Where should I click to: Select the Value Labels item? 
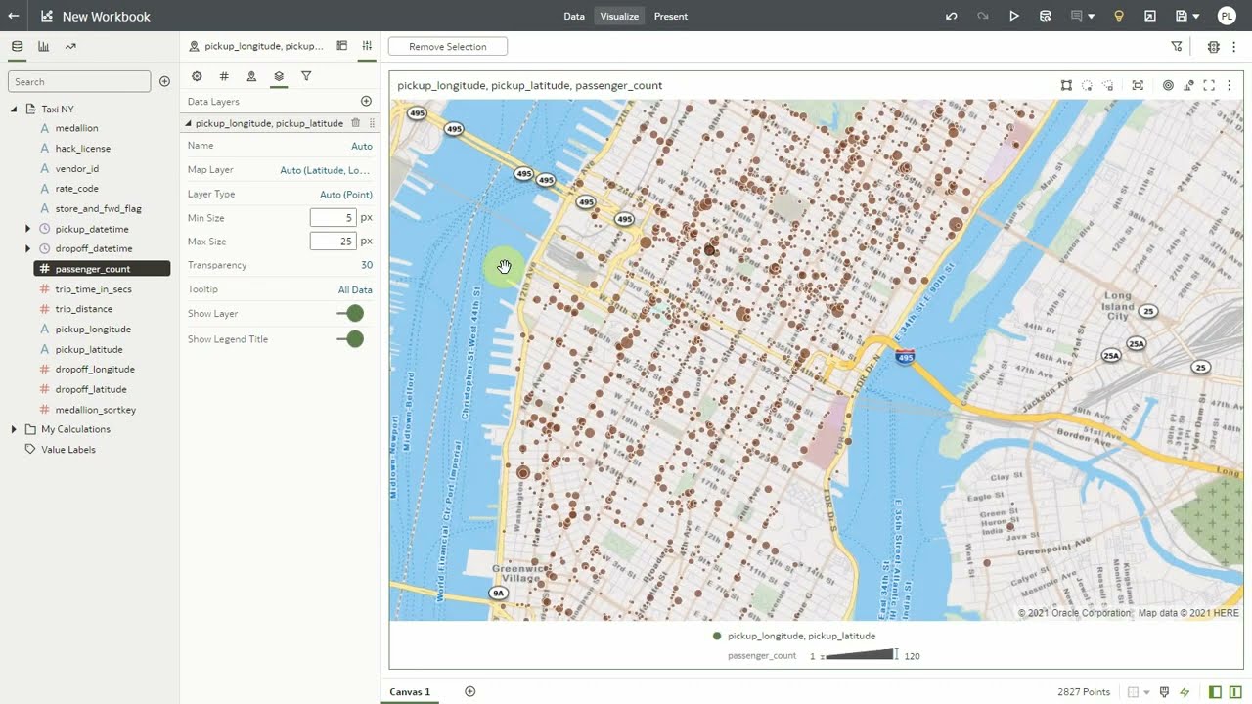tap(67, 450)
